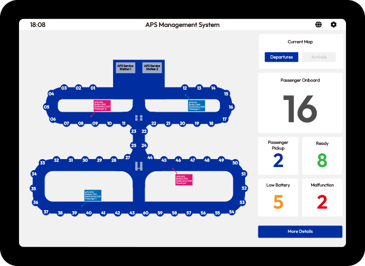Select gate 33 marker

[42, 162]
